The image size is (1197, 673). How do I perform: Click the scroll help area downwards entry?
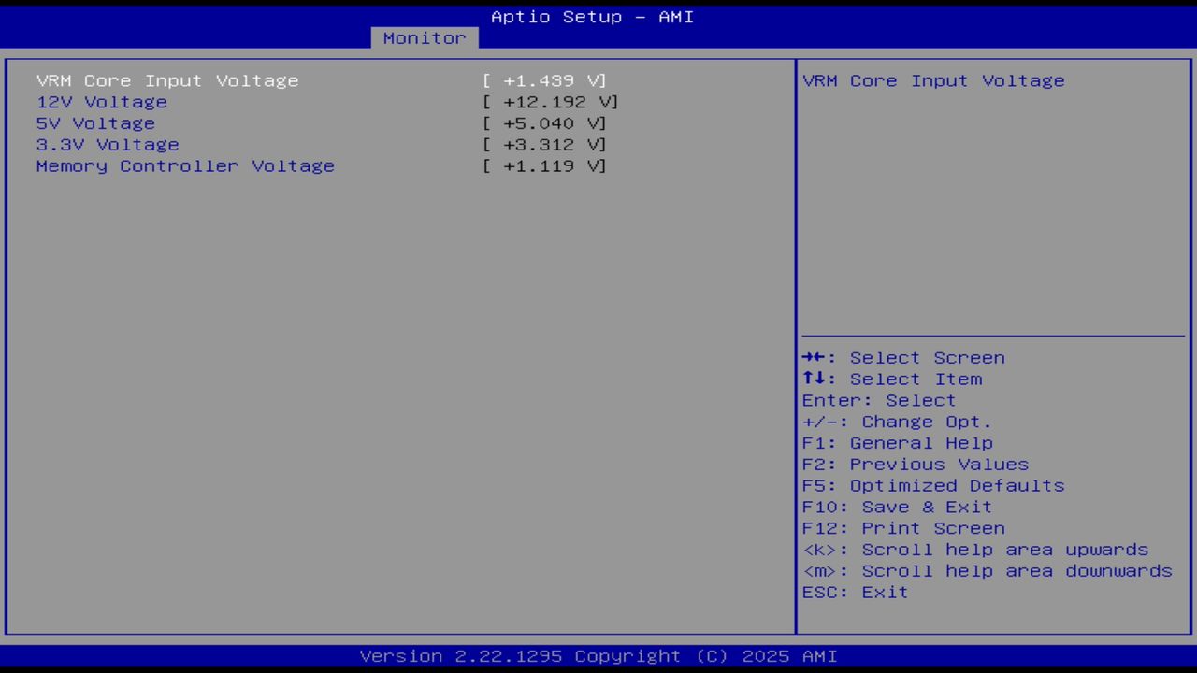987,571
